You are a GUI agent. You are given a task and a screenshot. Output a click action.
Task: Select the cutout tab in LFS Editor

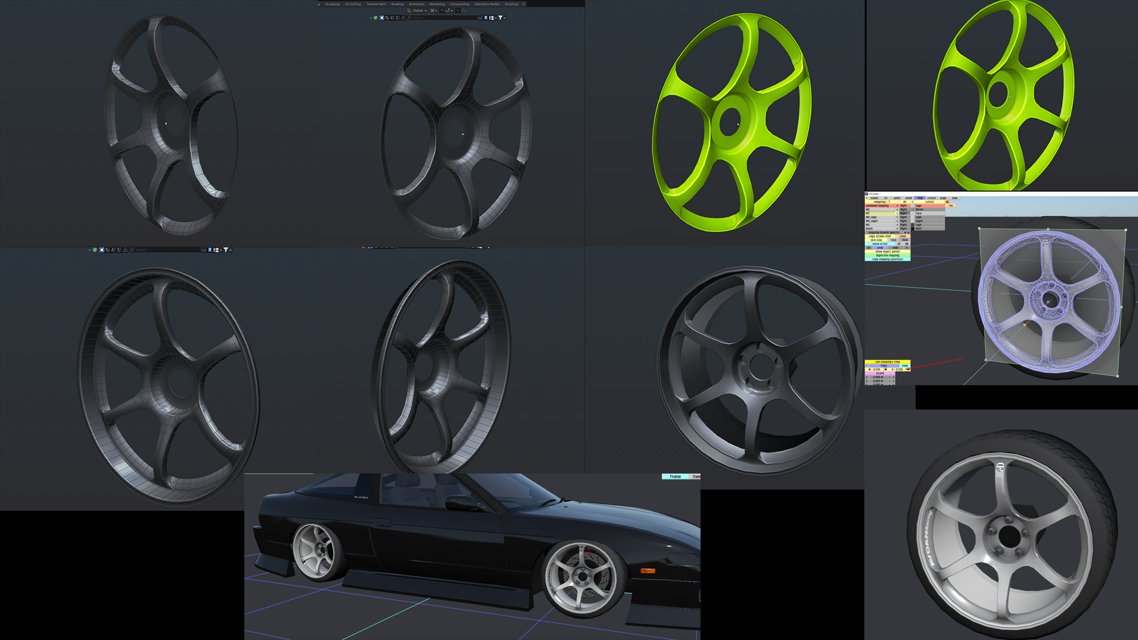pyautogui.click(x=931, y=198)
